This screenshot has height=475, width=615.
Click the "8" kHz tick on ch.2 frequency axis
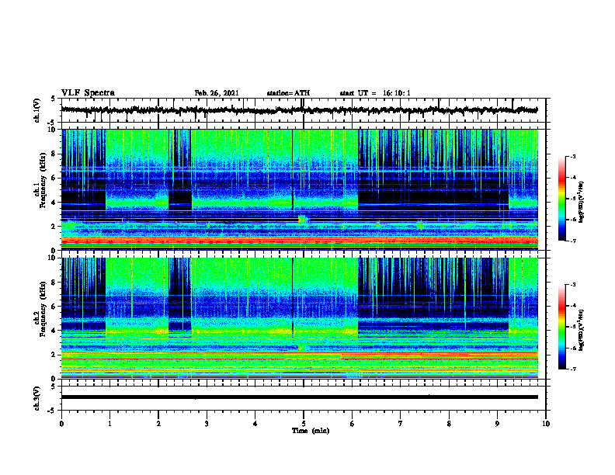[x=54, y=283]
